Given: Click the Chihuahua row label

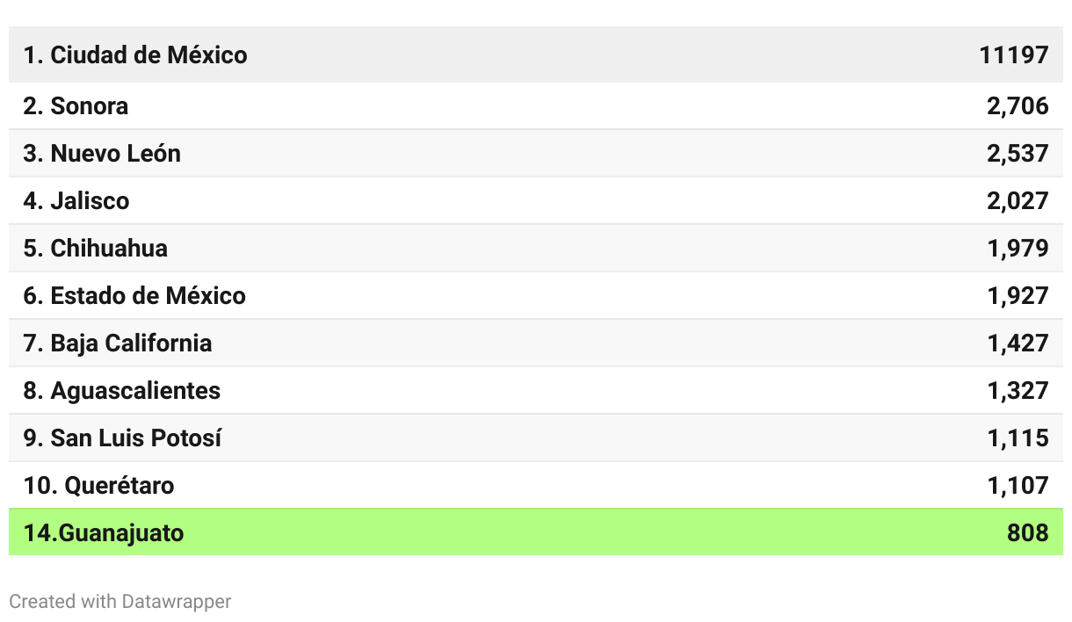Looking at the screenshot, I should pyautogui.click(x=95, y=249).
